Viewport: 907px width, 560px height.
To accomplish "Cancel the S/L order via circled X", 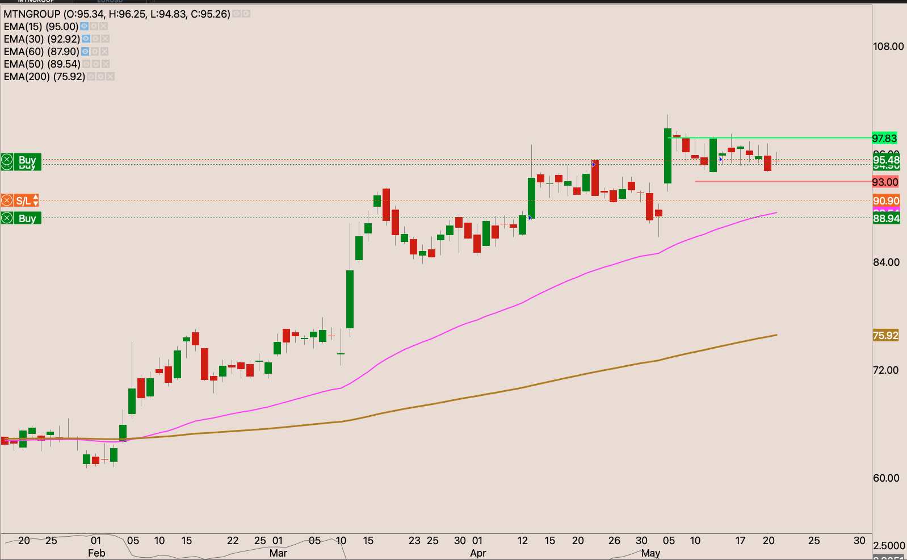I will click(x=7, y=200).
